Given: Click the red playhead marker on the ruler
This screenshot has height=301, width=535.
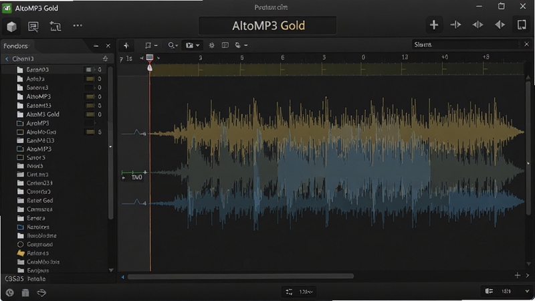Looking at the screenshot, I should click(x=149, y=58).
